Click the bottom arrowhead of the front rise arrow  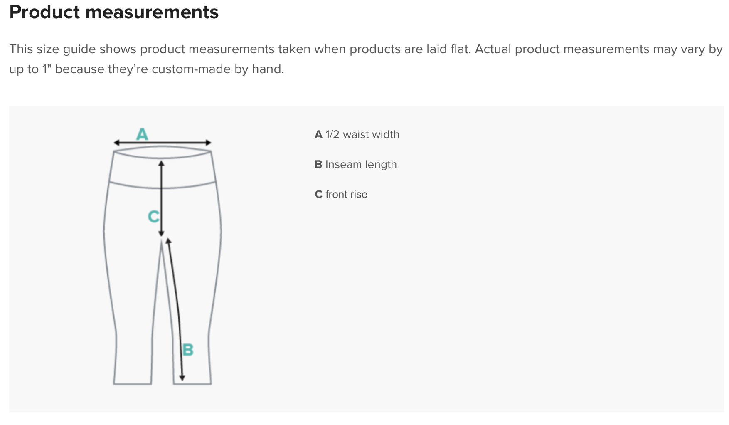coord(161,234)
